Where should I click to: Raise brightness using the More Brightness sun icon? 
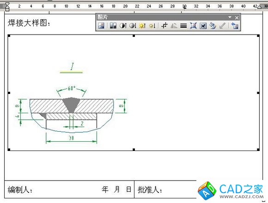pos(142,26)
